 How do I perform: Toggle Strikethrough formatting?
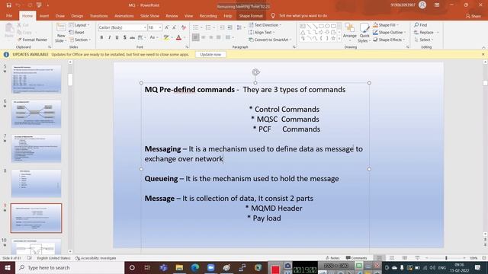click(132, 37)
